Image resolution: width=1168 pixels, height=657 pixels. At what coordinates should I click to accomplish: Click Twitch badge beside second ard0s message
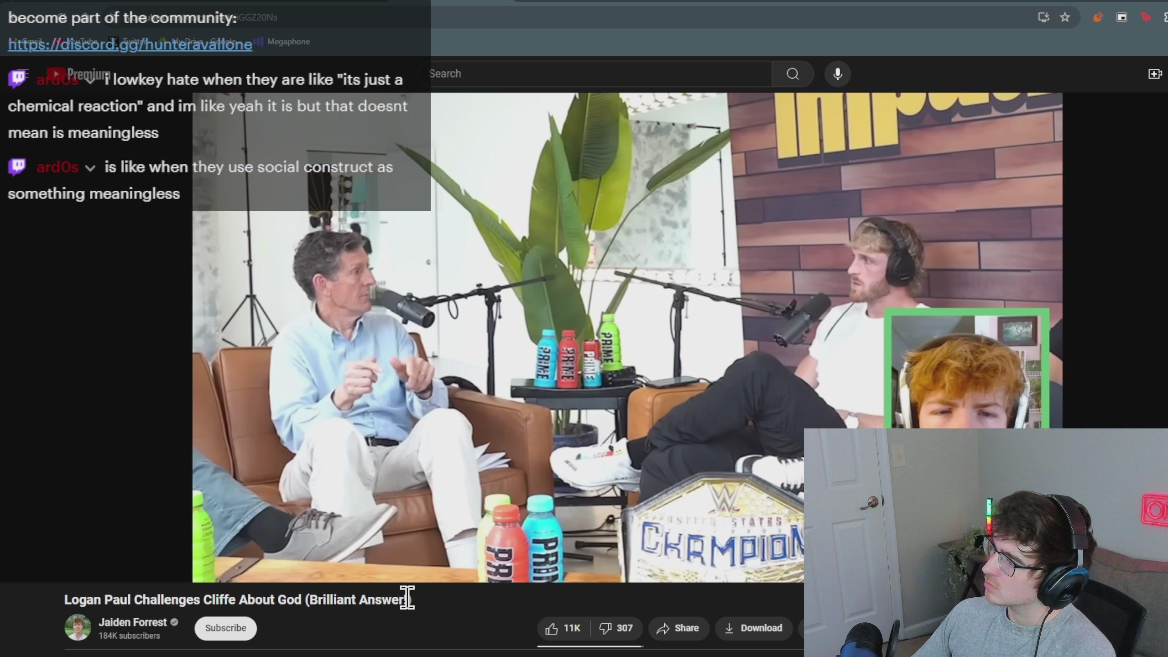click(17, 167)
